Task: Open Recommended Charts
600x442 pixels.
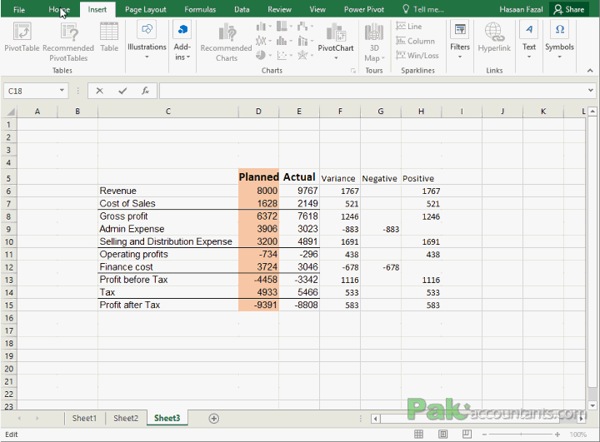Action: coord(226,42)
